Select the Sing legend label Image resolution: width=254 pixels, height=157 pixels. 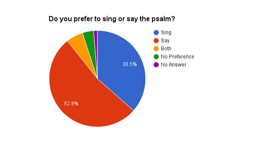(166, 33)
